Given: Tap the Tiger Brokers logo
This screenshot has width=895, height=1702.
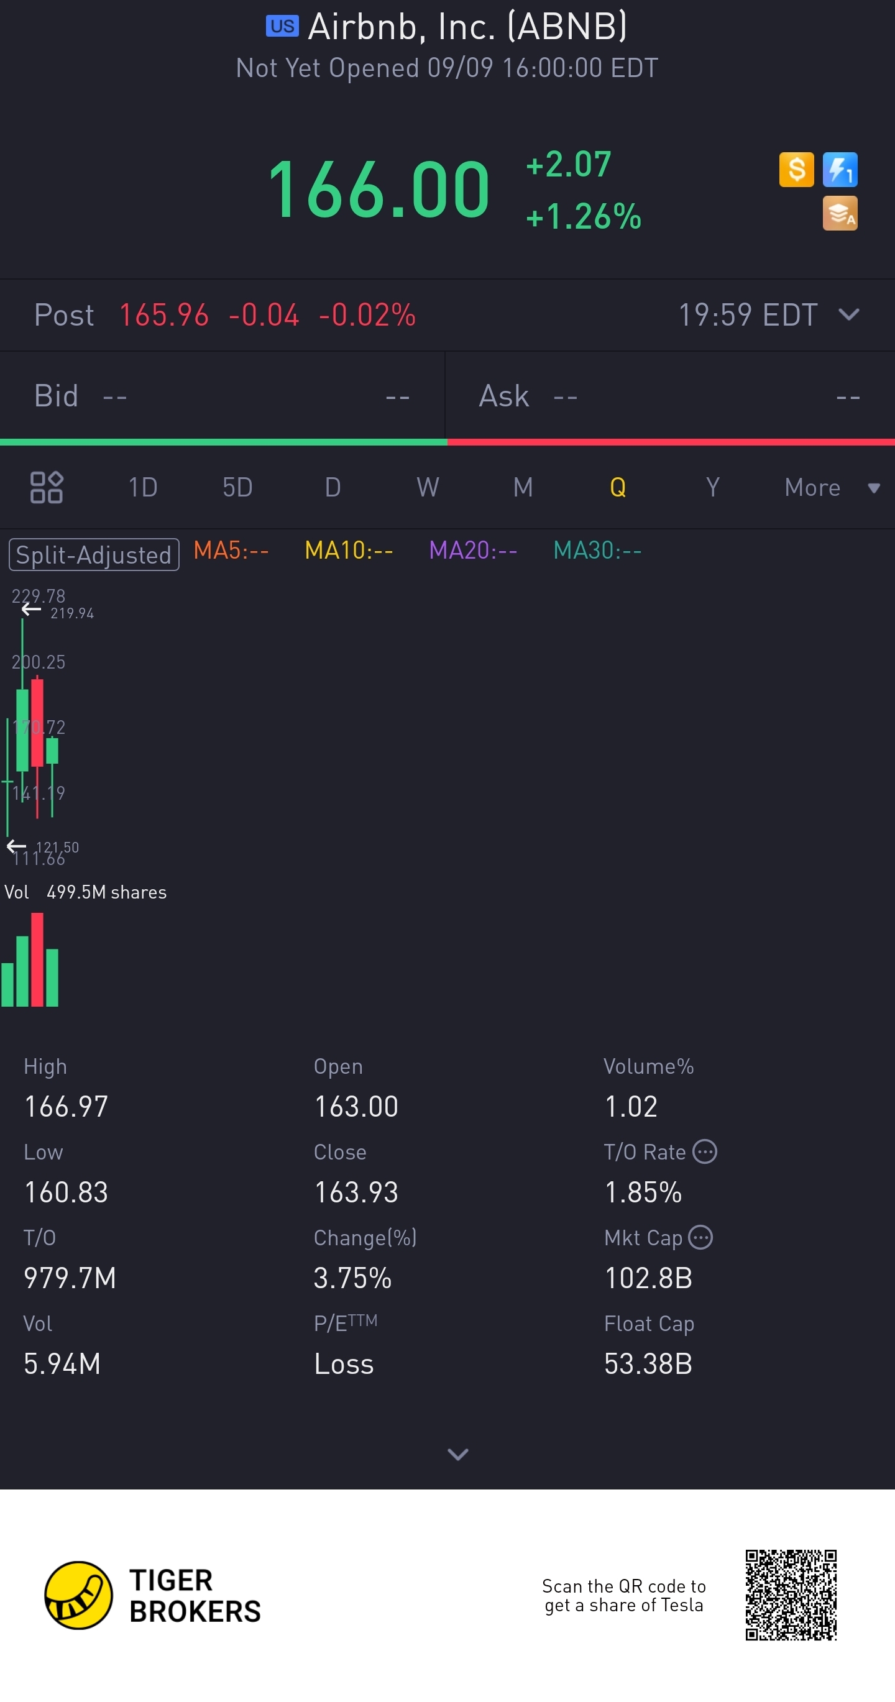Looking at the screenshot, I should [x=153, y=1596].
